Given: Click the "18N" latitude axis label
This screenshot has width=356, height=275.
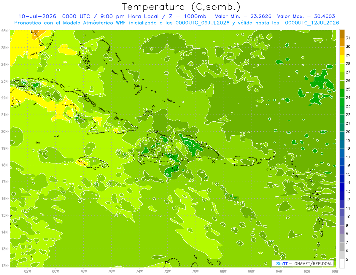Looking at the screenshot, I should coord(4,165).
